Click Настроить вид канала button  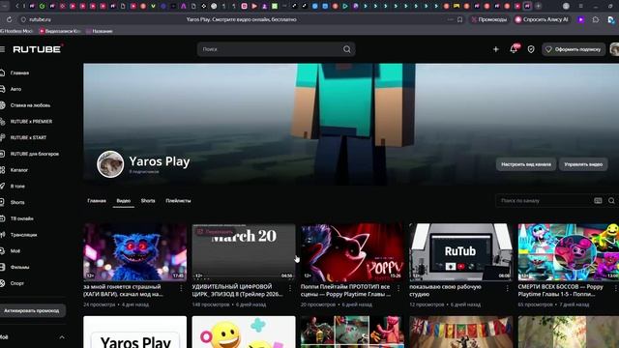point(526,164)
